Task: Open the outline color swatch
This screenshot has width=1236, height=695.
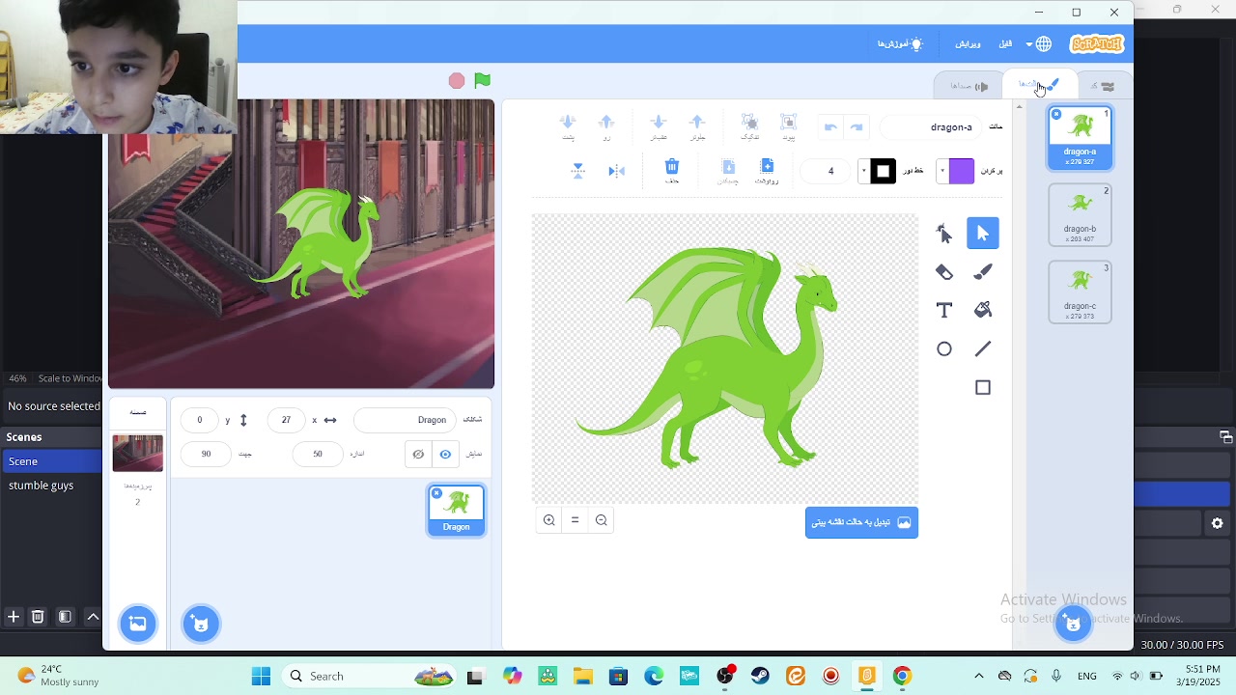Action: (878, 171)
